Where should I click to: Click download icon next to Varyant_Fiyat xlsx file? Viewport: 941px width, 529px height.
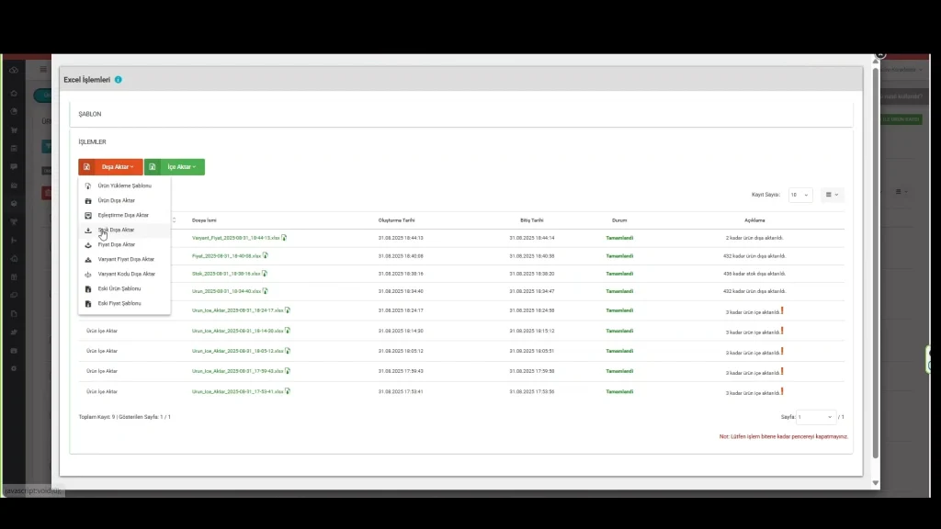point(285,238)
